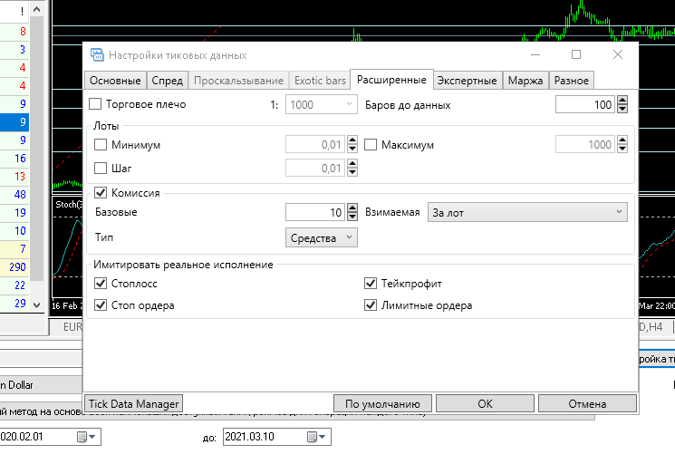Decrease the Шаг lot step value

pos(352,172)
